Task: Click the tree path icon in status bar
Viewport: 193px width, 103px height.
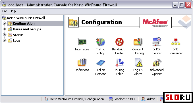Action: point(47,99)
